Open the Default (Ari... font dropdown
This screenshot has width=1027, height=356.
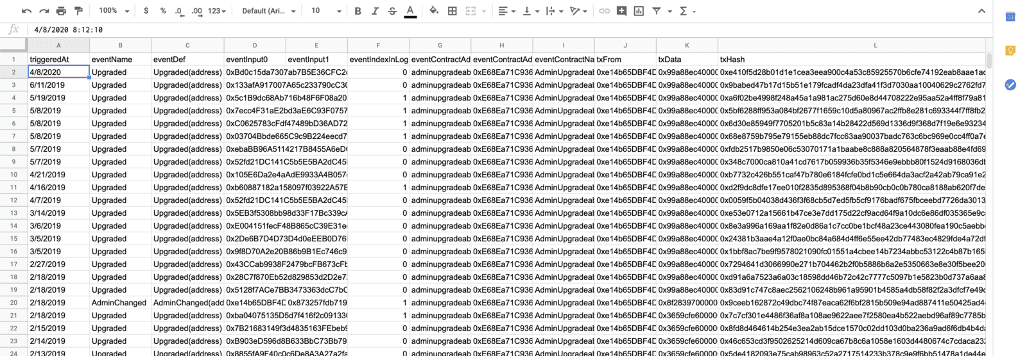pyautogui.click(x=268, y=11)
